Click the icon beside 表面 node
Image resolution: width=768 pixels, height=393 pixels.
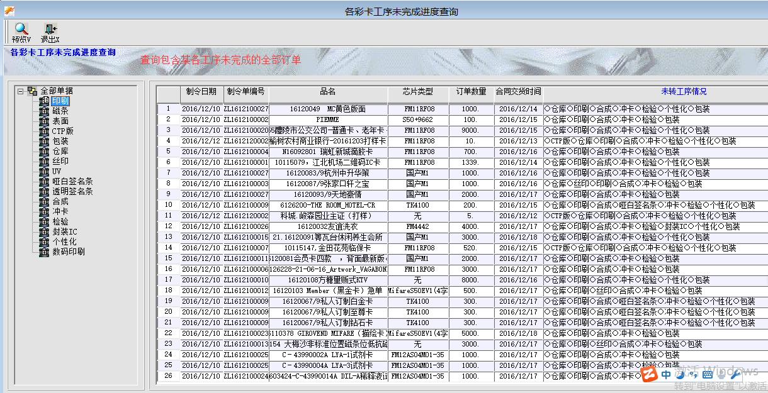tap(44, 121)
